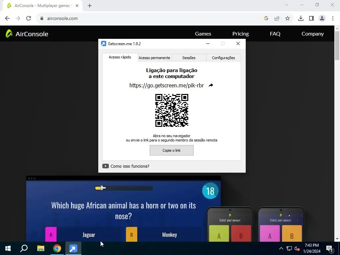Click the green A button on left phone
Viewport: 340px width, 255px height.
(219, 233)
